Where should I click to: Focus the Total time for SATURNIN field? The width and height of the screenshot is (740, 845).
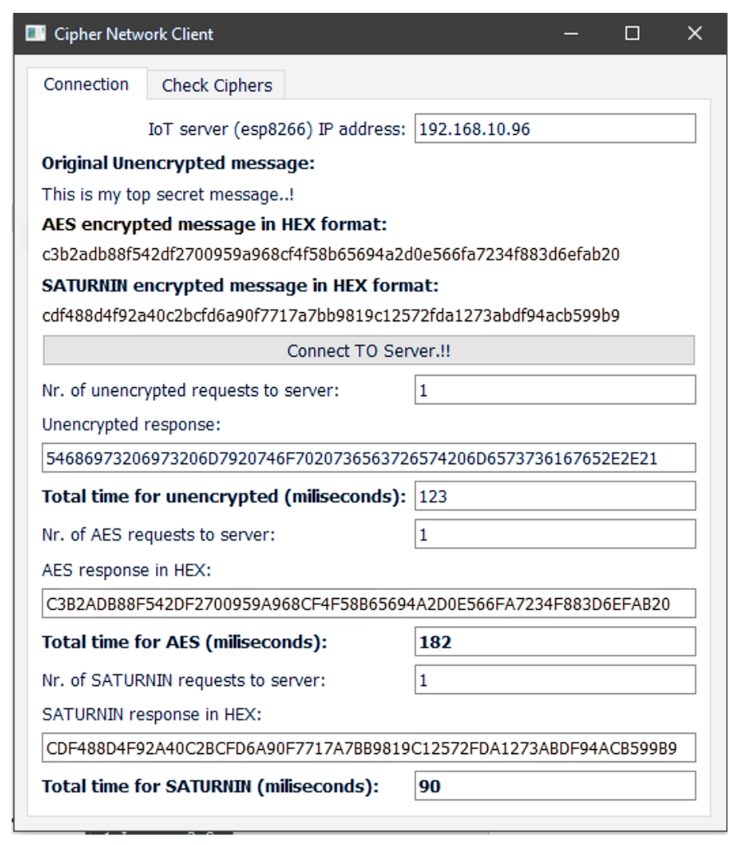554,786
